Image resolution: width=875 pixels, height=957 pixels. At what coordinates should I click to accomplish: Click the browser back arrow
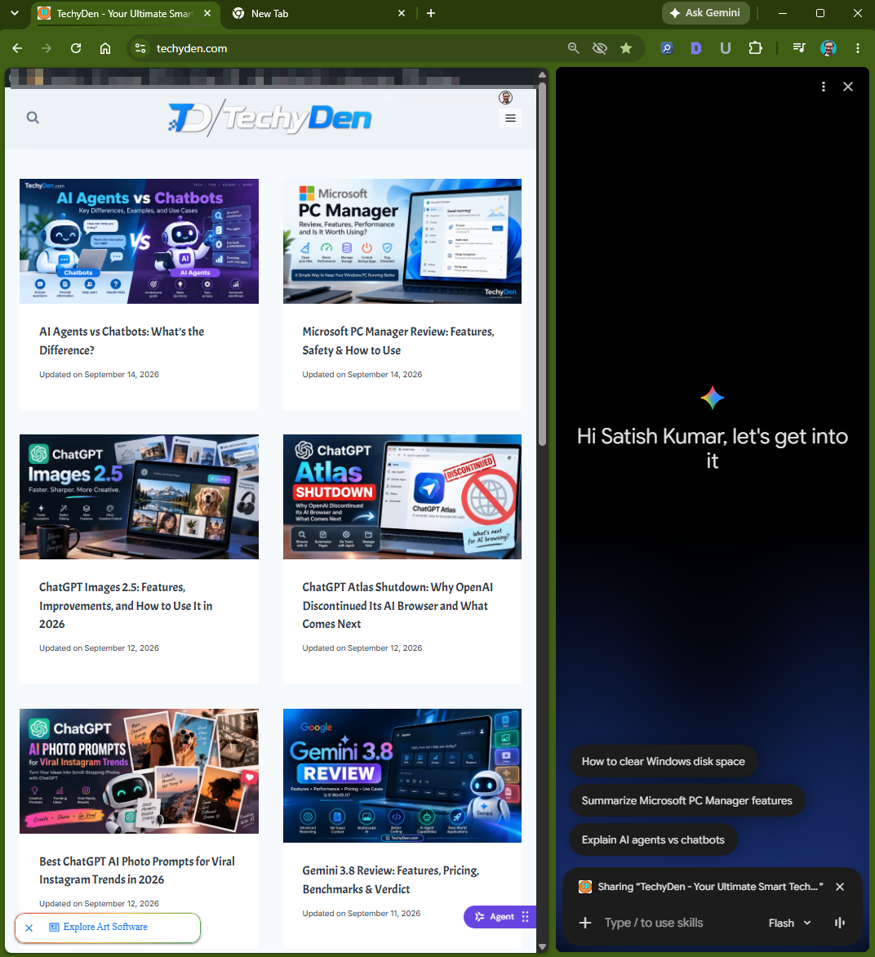pos(17,48)
